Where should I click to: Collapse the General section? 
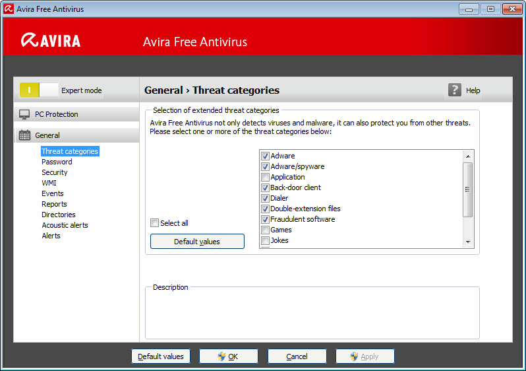click(x=77, y=135)
